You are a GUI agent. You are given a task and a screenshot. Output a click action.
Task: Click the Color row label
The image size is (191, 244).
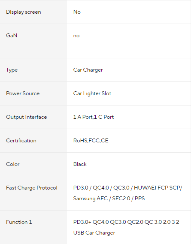(x=13, y=164)
